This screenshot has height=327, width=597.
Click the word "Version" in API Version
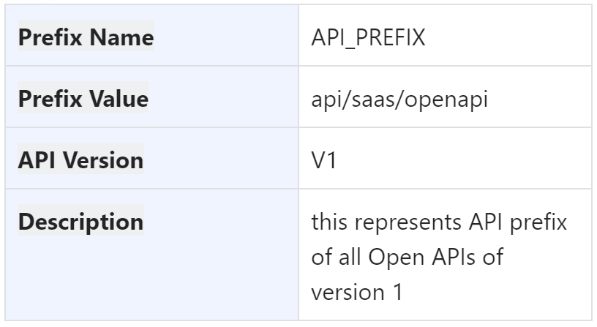tap(107, 159)
